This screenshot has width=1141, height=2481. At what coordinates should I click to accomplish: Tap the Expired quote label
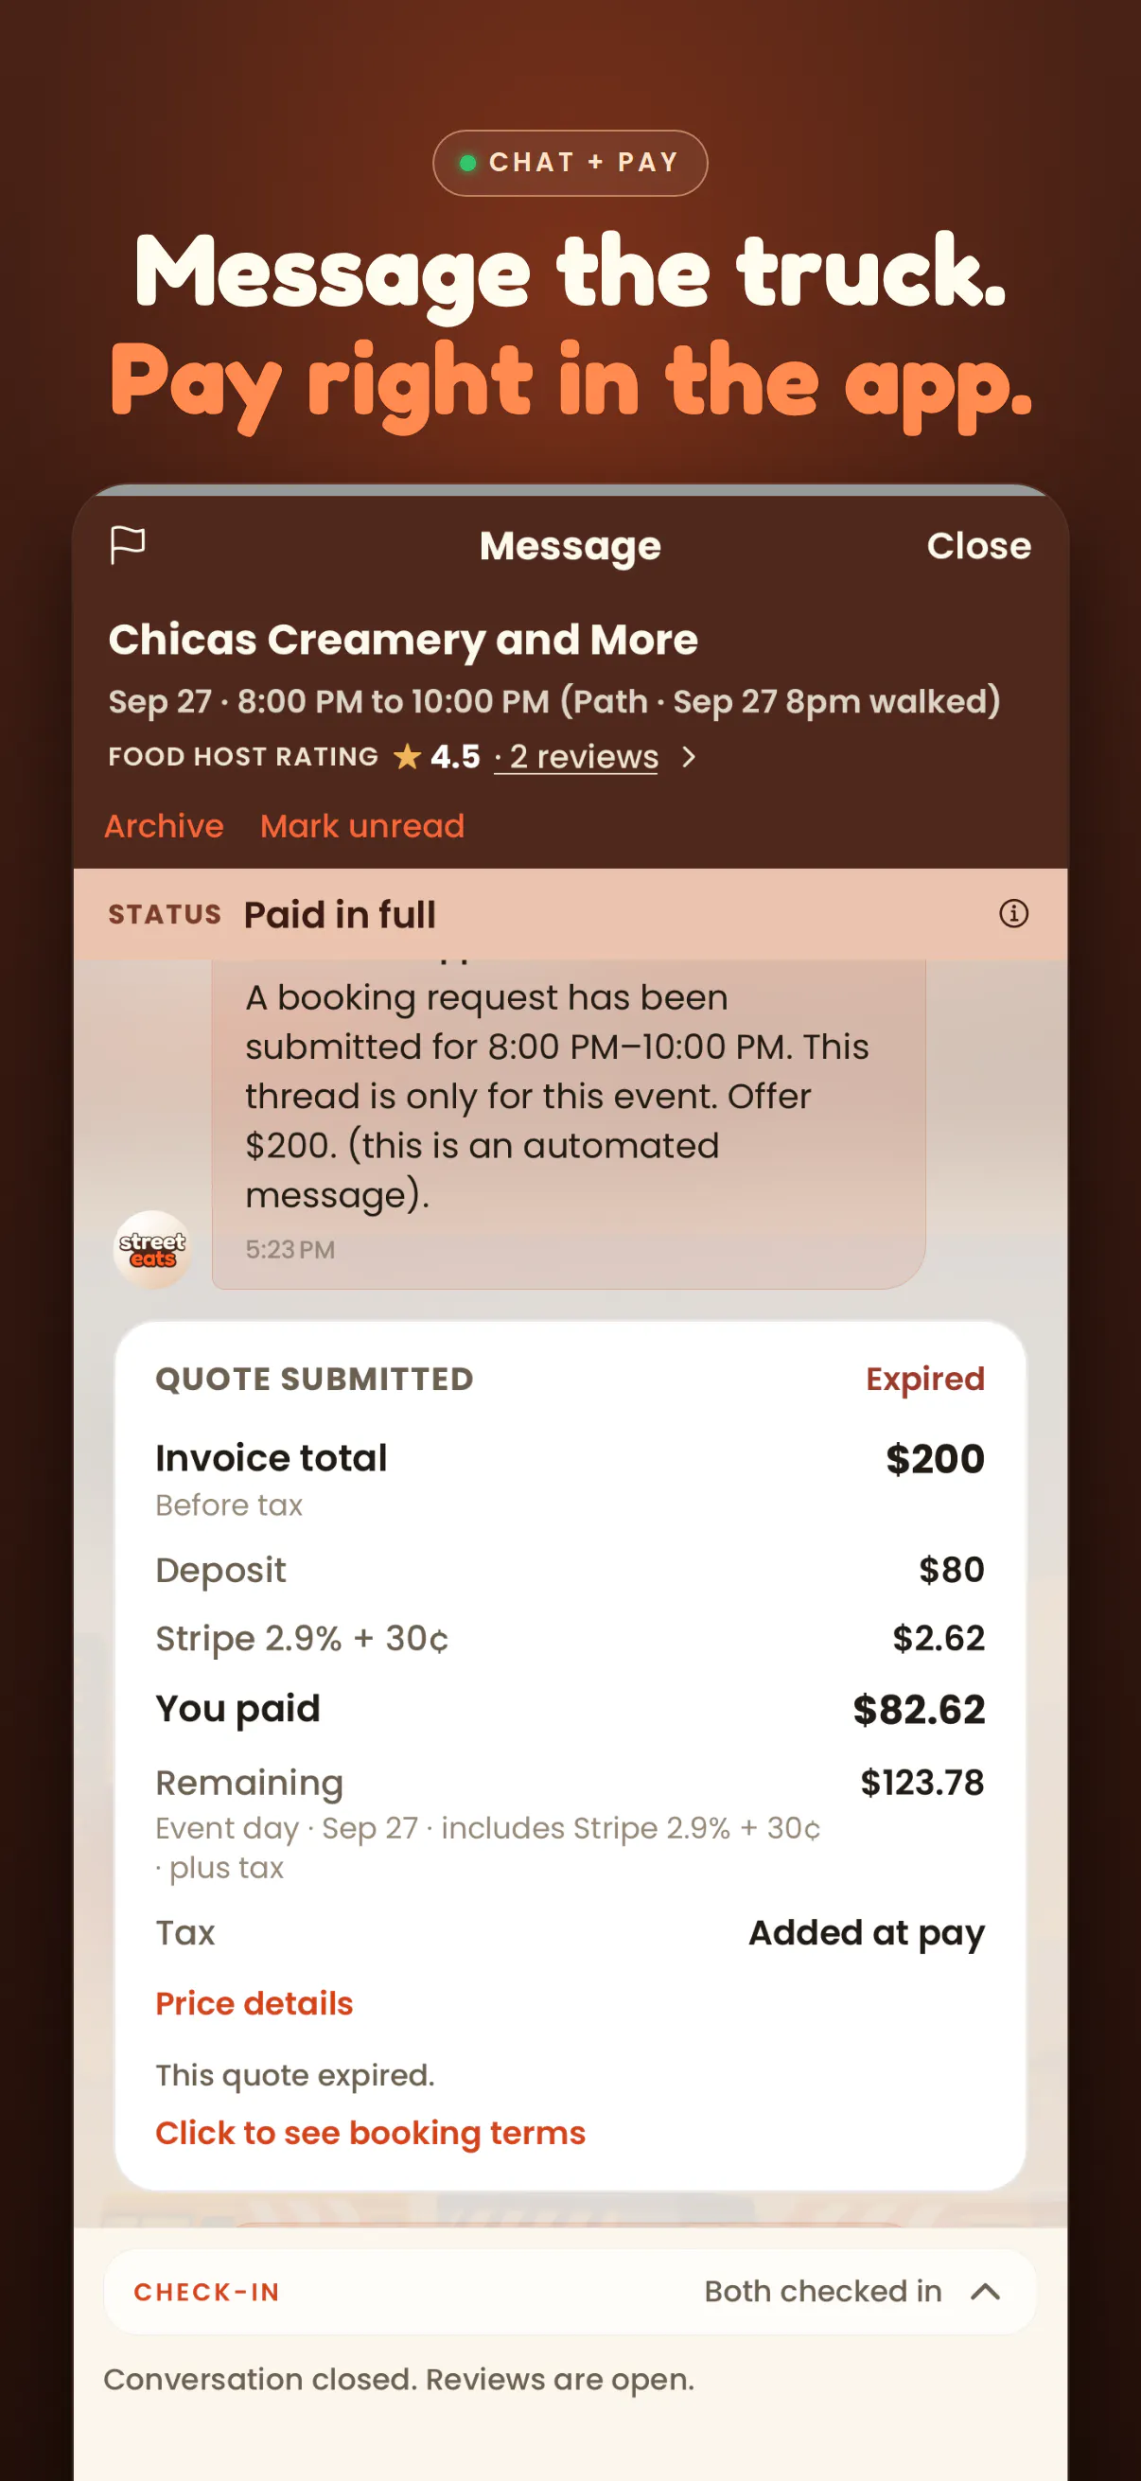(924, 1379)
